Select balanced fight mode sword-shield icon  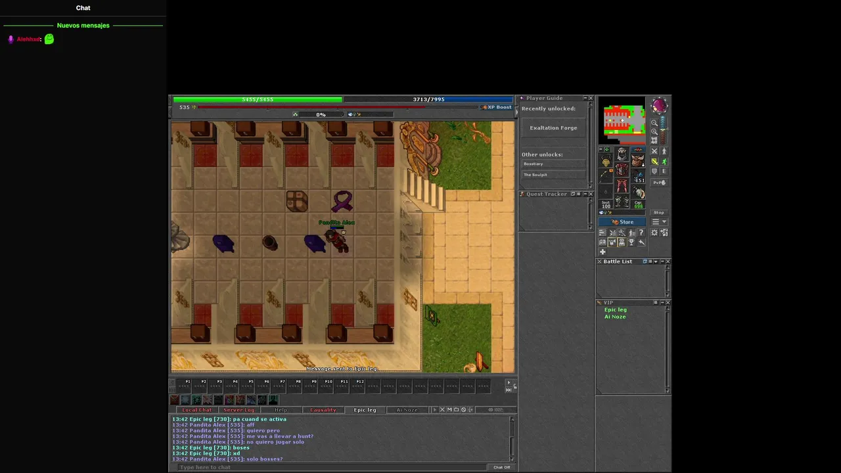pyautogui.click(x=654, y=162)
